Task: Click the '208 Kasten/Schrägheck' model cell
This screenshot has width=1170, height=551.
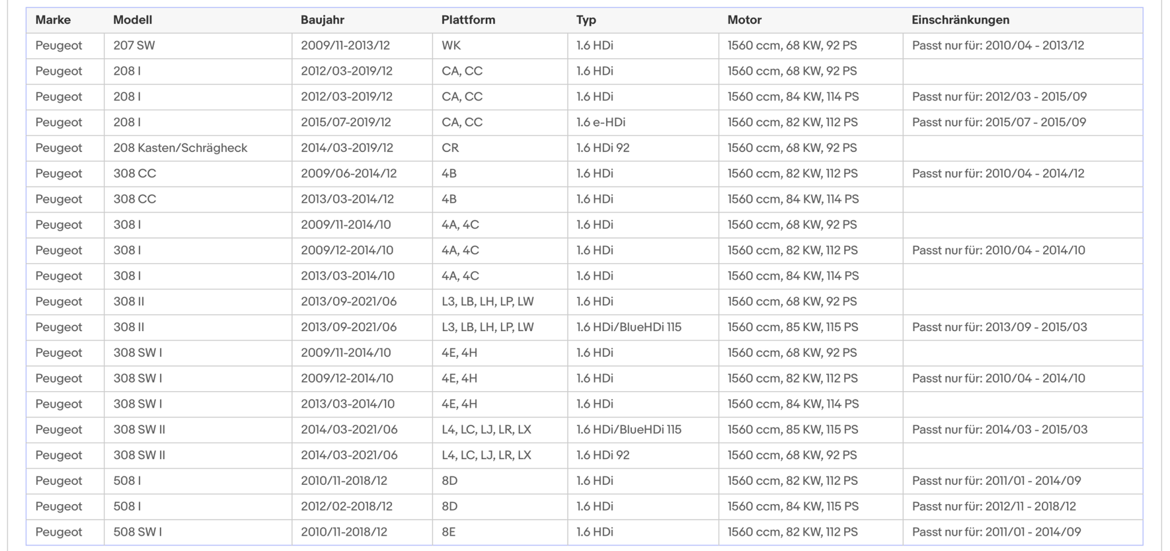Action: tap(180, 148)
